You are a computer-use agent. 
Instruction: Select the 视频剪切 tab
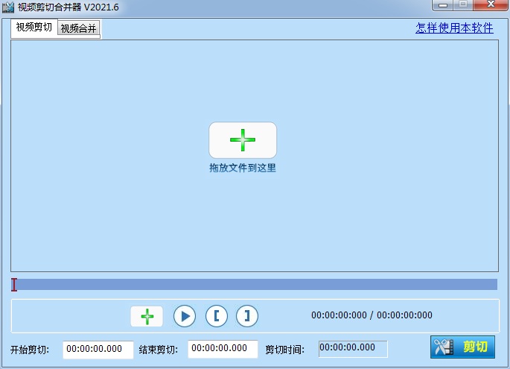tap(34, 28)
